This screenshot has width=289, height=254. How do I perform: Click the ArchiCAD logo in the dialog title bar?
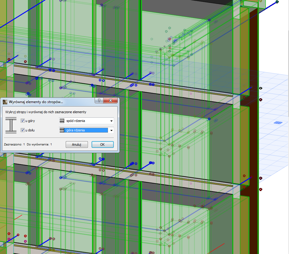click(5, 101)
